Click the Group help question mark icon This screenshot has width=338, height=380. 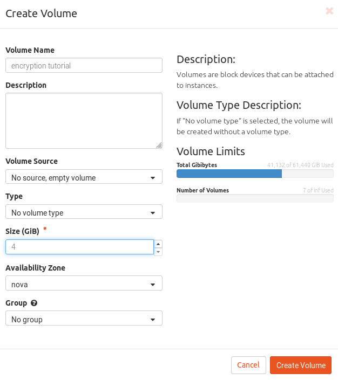pos(34,303)
